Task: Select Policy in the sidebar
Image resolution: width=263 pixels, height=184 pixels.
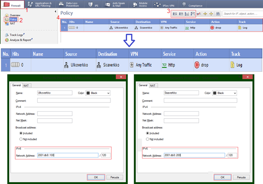Action: pyautogui.click(x=11, y=19)
